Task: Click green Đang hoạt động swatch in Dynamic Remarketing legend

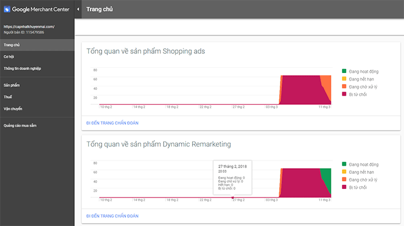Action: [x=344, y=164]
